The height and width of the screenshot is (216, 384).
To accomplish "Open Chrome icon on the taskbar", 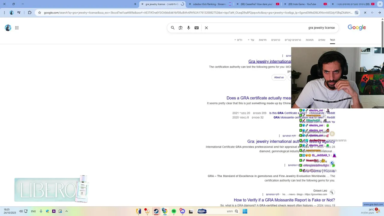I will pos(165,211).
